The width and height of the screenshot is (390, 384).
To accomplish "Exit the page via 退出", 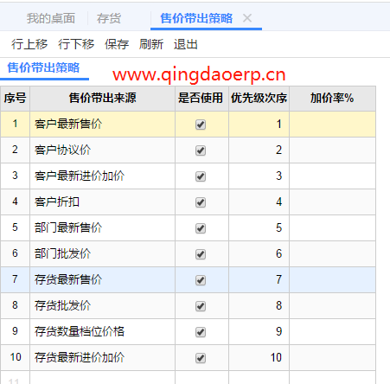I will [x=186, y=45].
